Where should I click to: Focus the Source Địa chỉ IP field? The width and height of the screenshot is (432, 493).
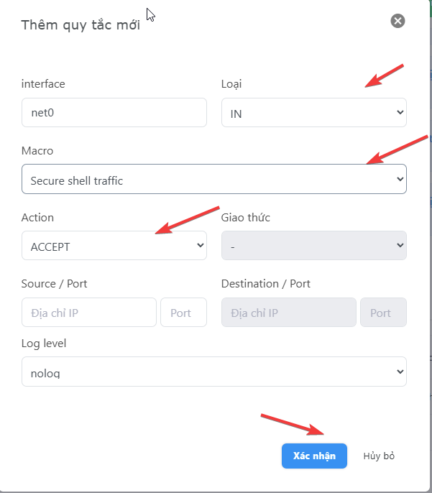pyautogui.click(x=89, y=312)
